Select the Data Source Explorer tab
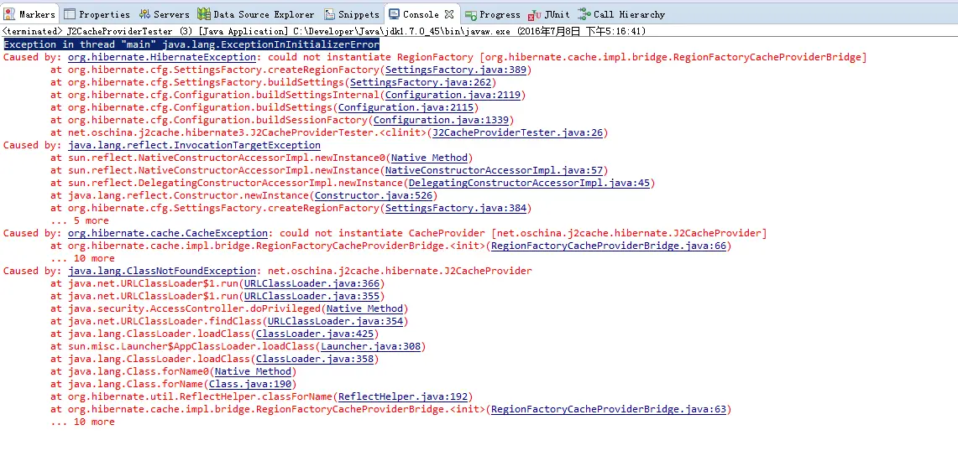The width and height of the screenshot is (958, 461). coord(256,14)
